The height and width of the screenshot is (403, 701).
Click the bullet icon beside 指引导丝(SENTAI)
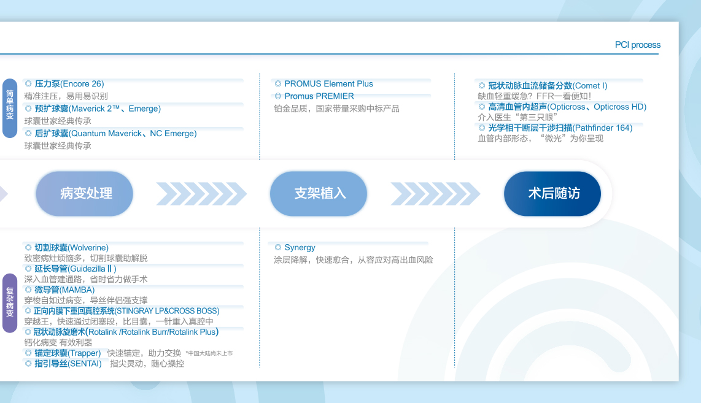pyautogui.click(x=28, y=364)
